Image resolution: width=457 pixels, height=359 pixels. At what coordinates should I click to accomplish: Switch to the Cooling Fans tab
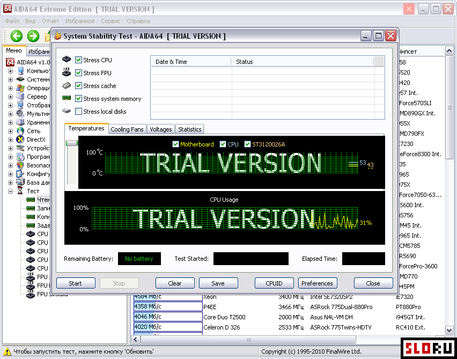[127, 129]
